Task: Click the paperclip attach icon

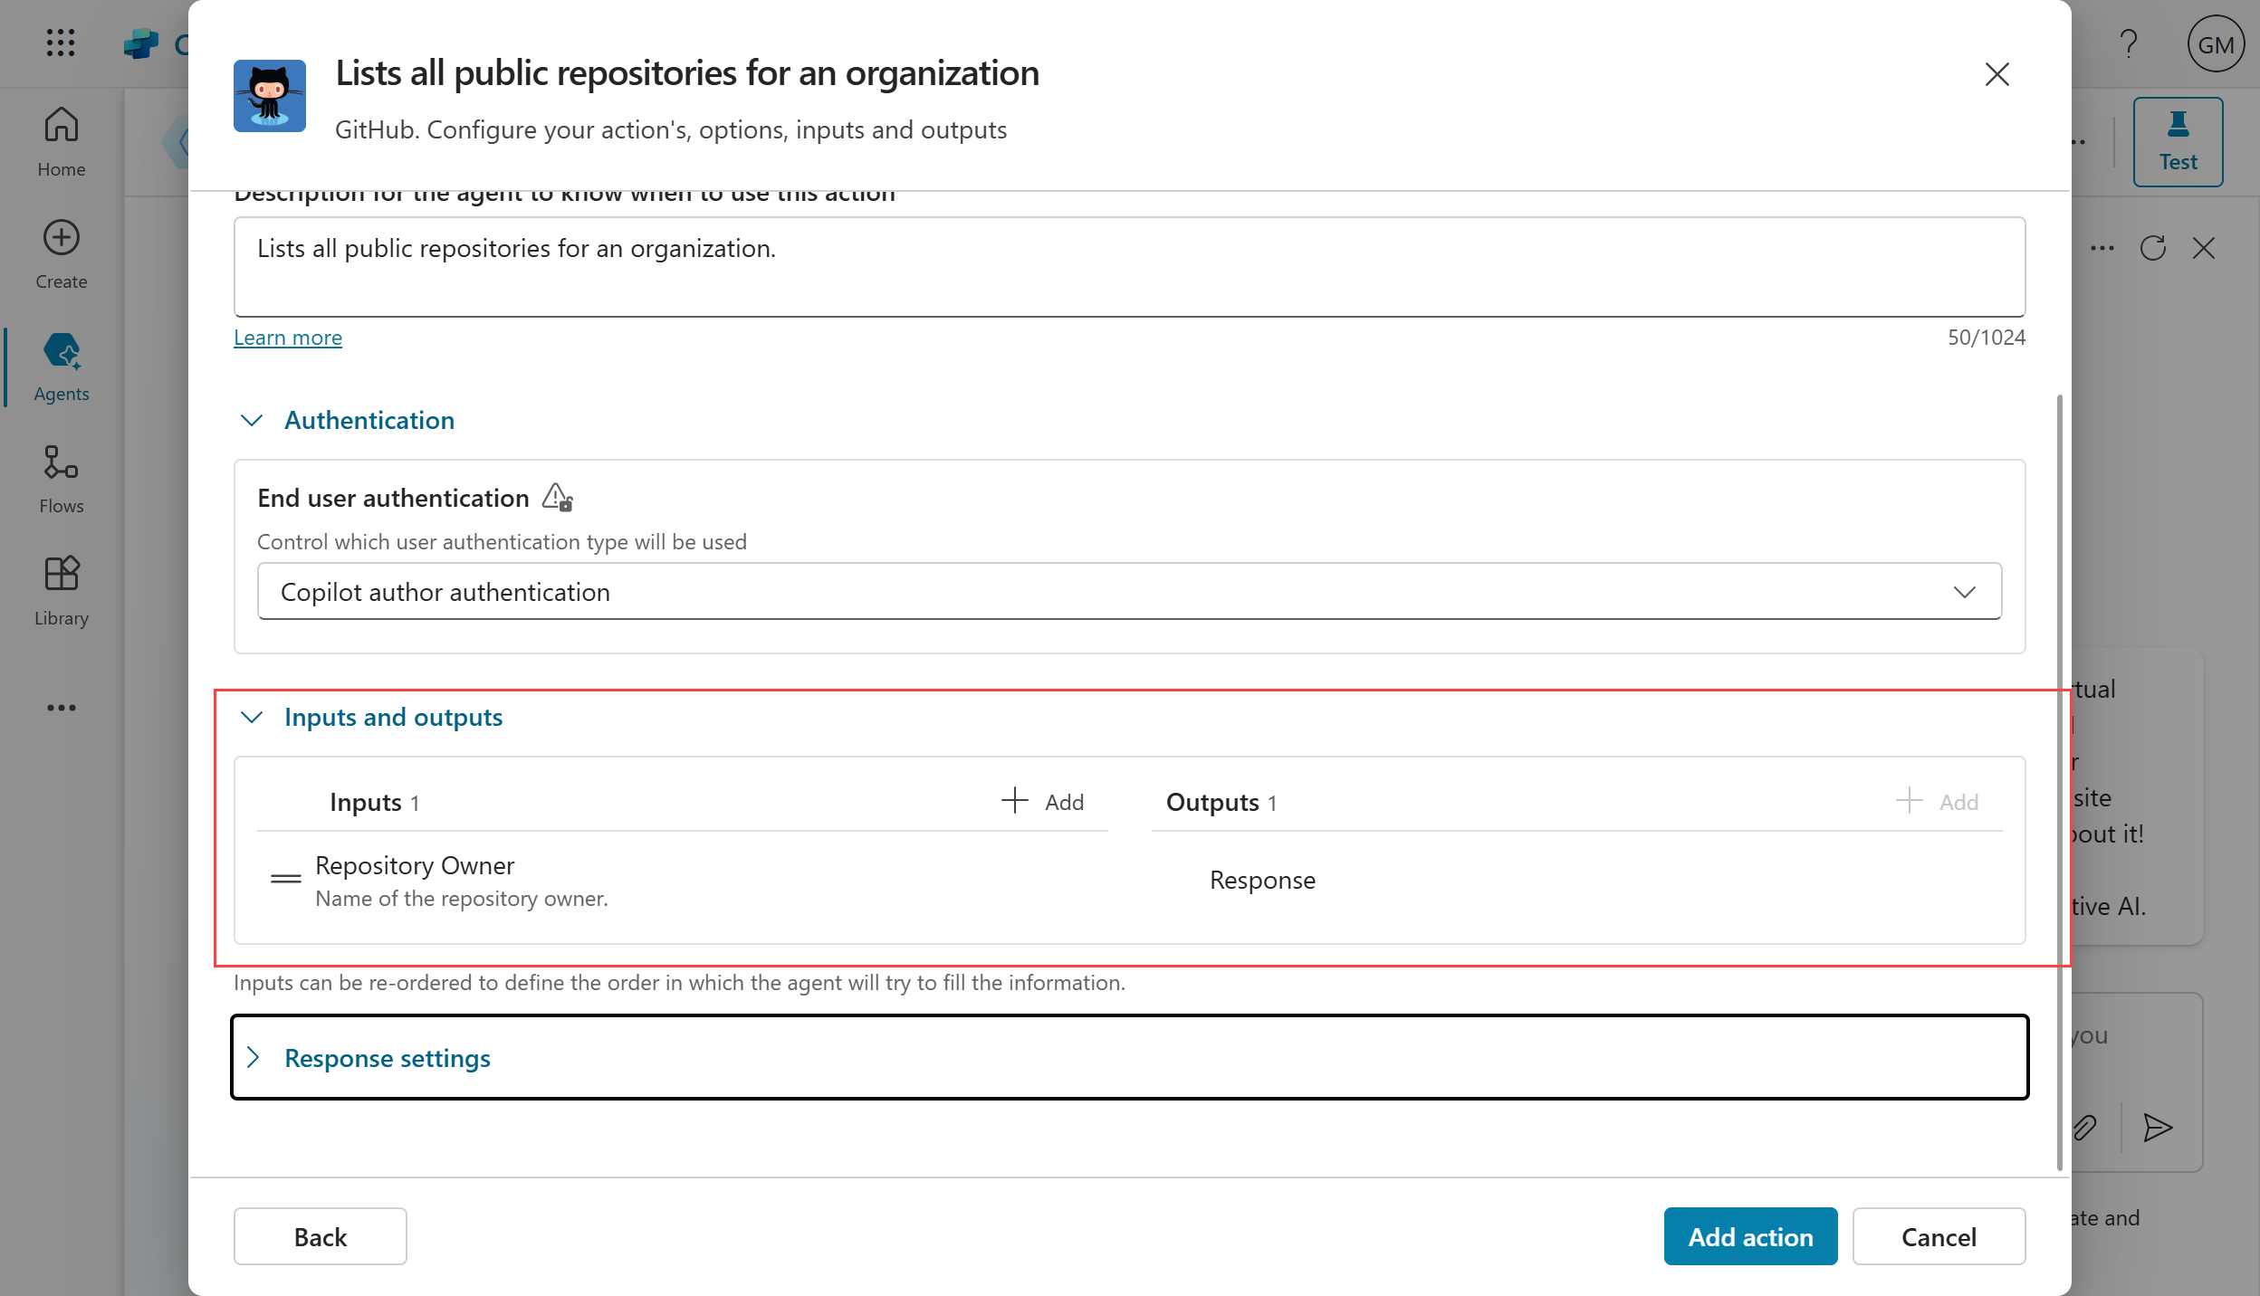Action: tap(2084, 1127)
